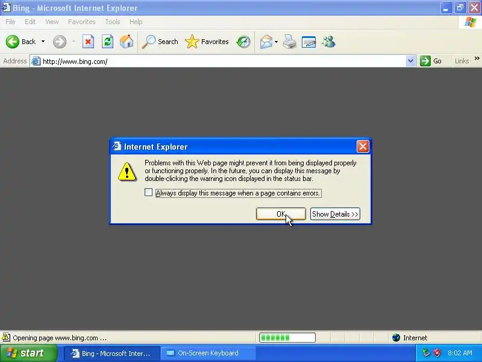
Task: Open the File menu
Action: (10, 22)
